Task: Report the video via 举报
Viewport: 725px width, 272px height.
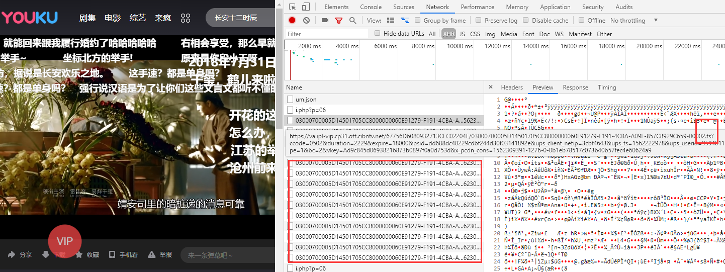Action: [161, 255]
